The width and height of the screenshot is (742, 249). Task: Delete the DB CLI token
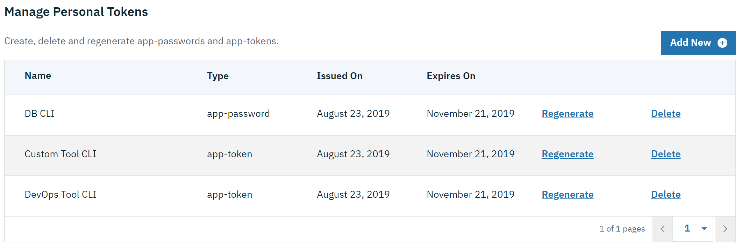click(x=666, y=114)
